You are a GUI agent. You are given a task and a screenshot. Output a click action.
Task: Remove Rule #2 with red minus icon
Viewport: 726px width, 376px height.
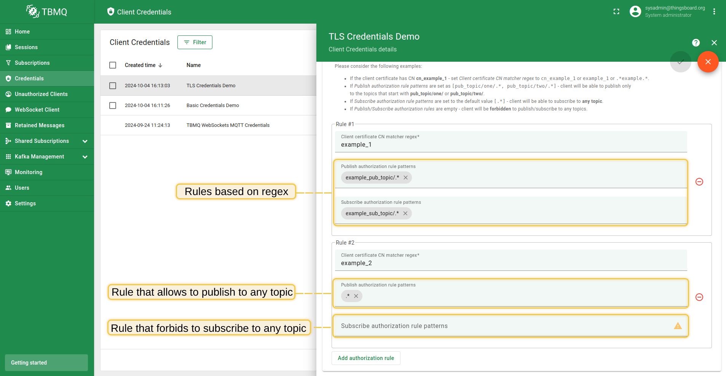[699, 297]
